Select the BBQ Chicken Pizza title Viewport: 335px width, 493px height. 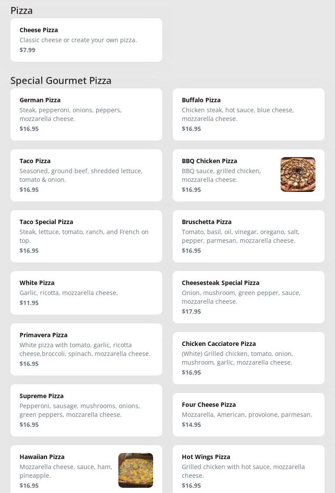pos(209,161)
